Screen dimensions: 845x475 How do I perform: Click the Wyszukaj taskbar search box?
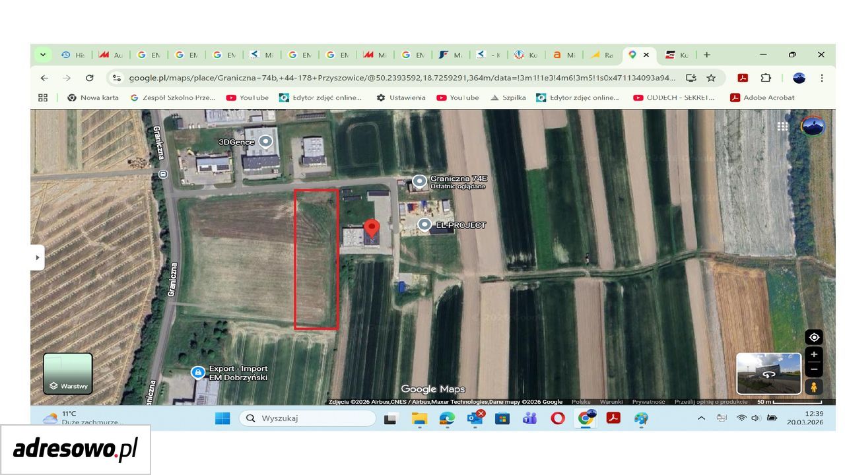[x=308, y=418]
